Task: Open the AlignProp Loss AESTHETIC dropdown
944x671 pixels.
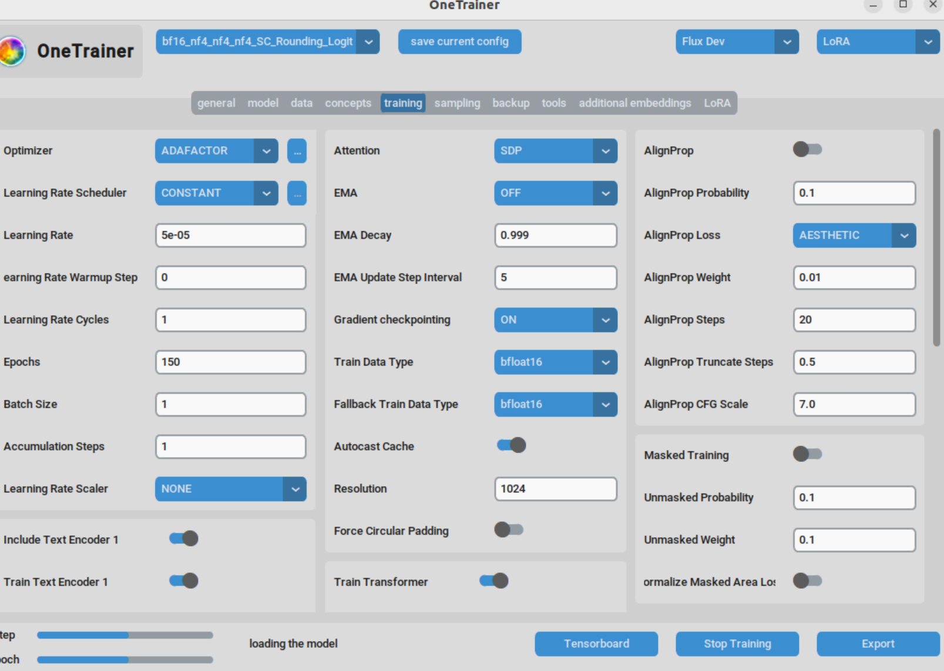Action: 855,235
